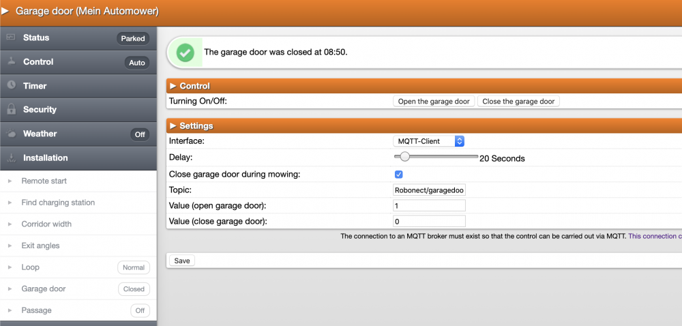
Task: Click the green checkmark status icon
Action: click(185, 53)
